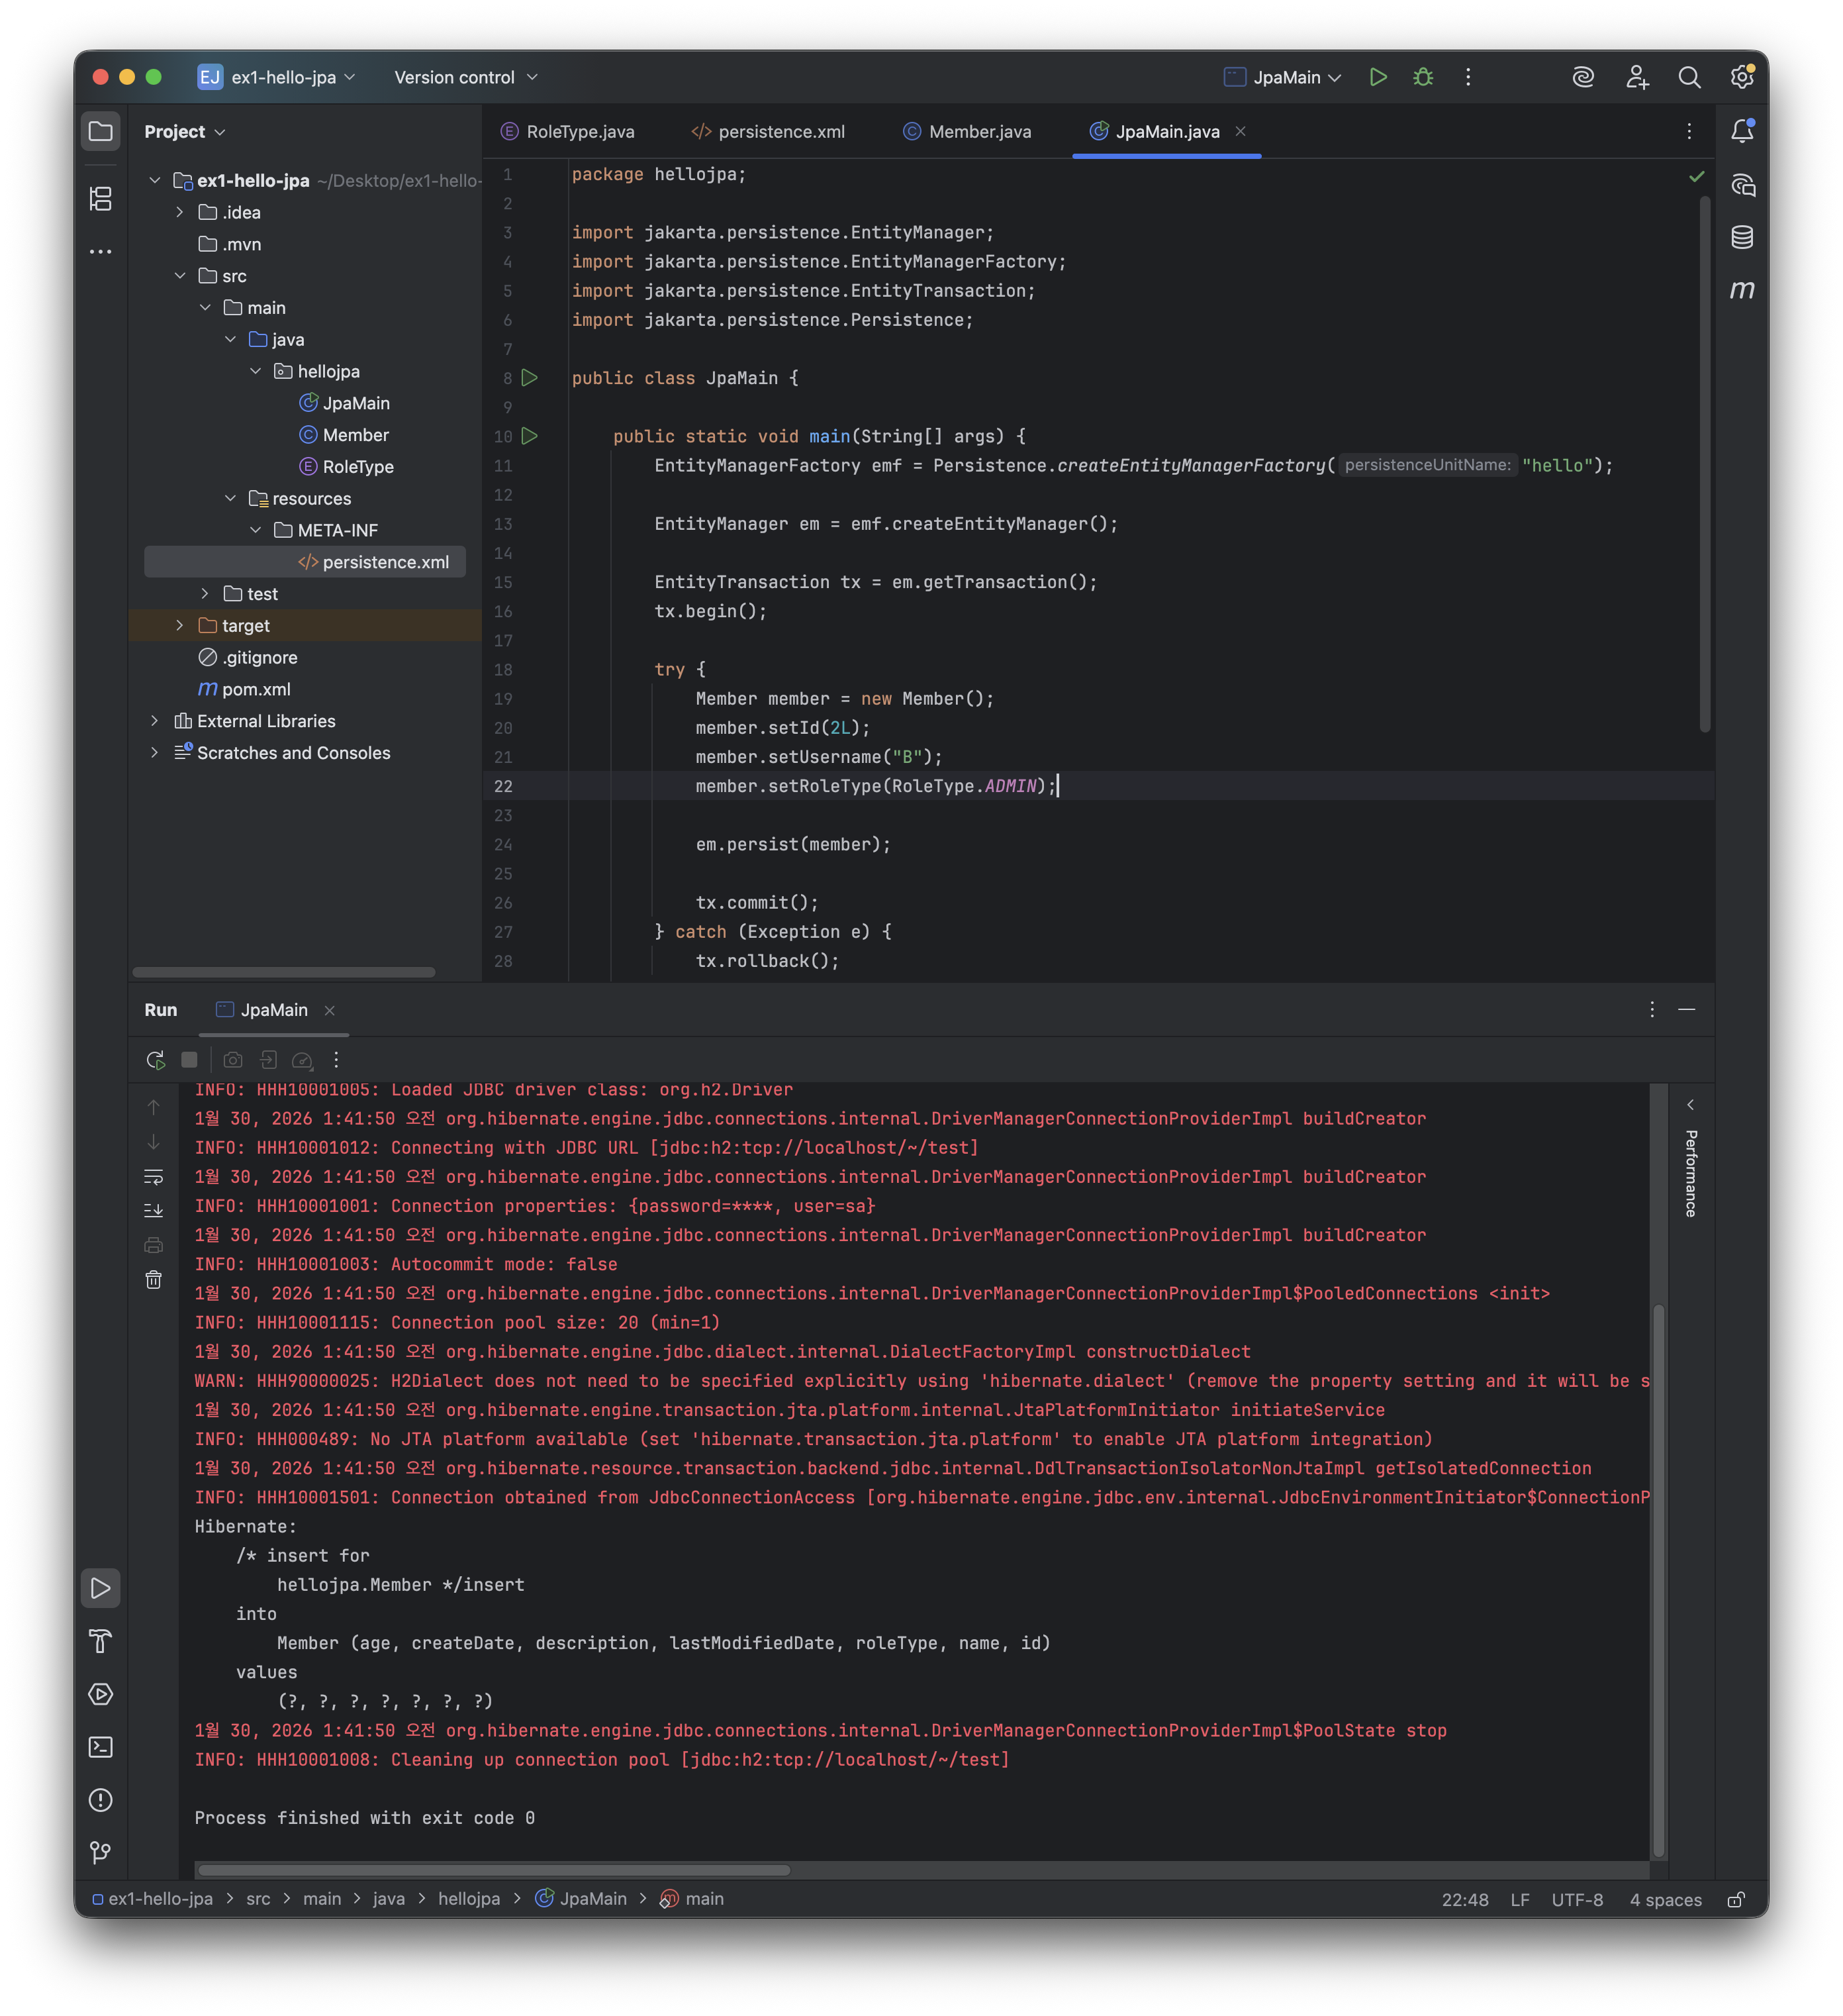
Task: Open the Terminal tool window
Action: click(101, 1747)
